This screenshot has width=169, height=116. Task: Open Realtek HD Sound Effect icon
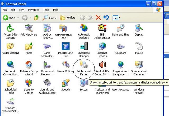click(x=102, y=65)
